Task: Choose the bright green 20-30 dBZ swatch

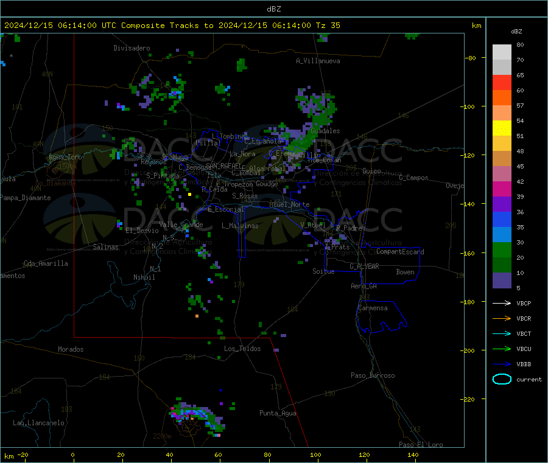Action: [502, 250]
